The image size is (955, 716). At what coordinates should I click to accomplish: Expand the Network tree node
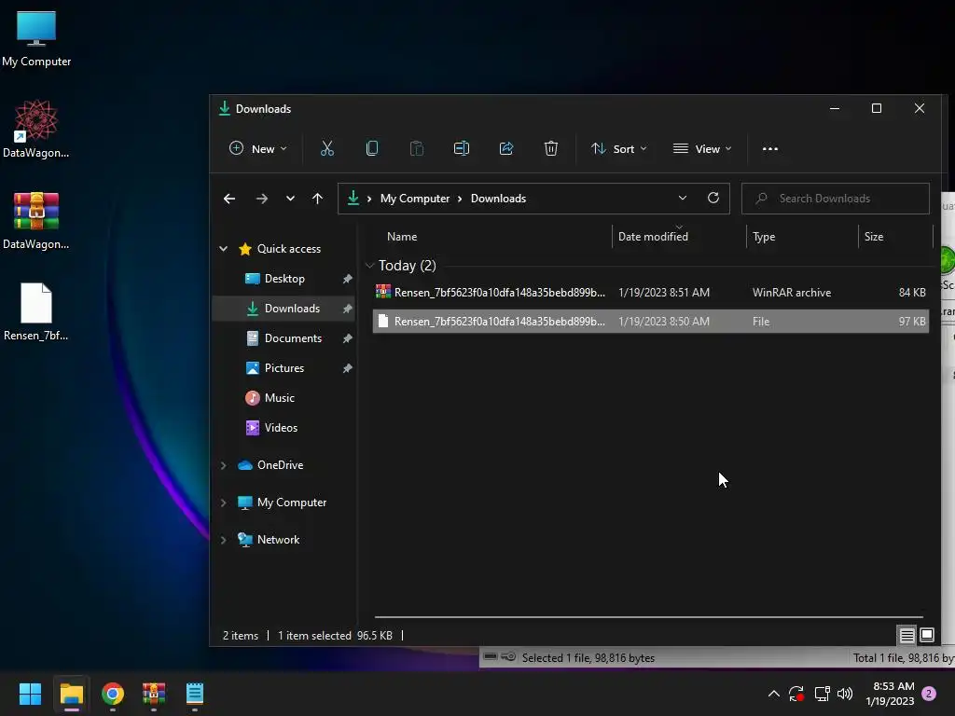tap(224, 540)
